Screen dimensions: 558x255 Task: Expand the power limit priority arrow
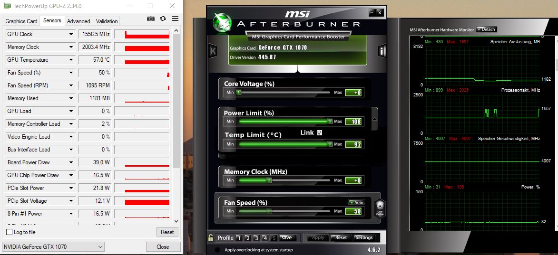[374, 119]
